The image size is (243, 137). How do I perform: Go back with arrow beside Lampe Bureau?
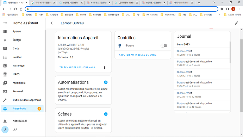[52, 23]
